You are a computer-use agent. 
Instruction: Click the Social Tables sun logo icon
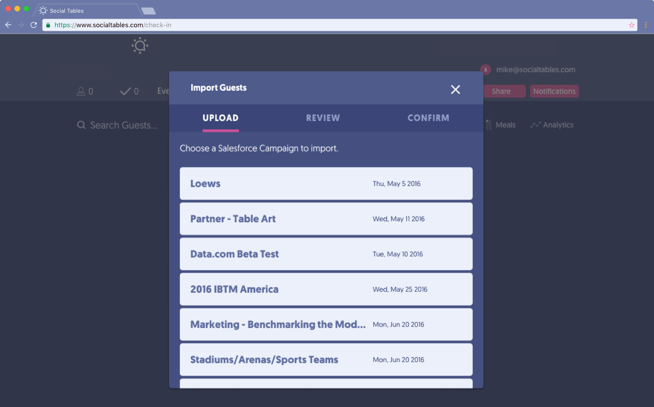(140, 45)
